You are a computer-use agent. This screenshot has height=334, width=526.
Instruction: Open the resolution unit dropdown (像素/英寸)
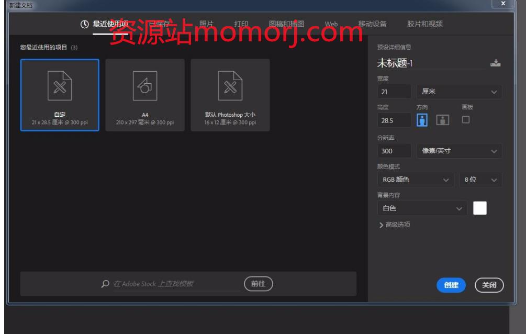click(459, 151)
